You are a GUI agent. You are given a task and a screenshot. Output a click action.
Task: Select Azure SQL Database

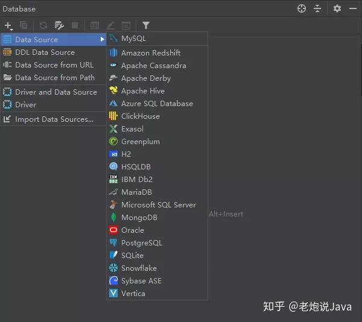(157, 104)
